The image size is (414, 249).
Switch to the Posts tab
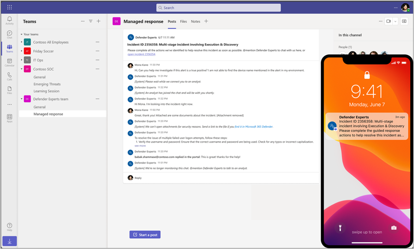(x=172, y=22)
